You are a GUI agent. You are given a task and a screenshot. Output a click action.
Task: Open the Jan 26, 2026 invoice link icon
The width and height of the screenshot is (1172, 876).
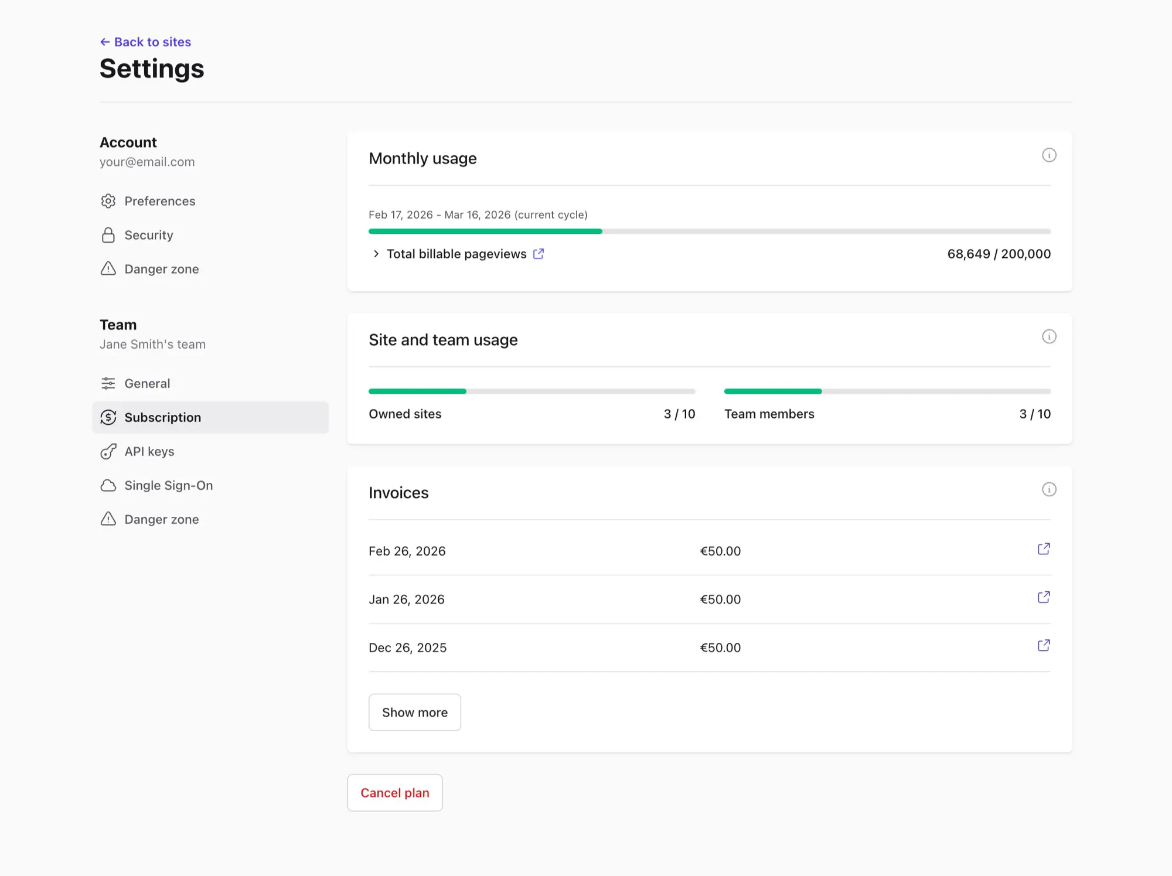1043,597
